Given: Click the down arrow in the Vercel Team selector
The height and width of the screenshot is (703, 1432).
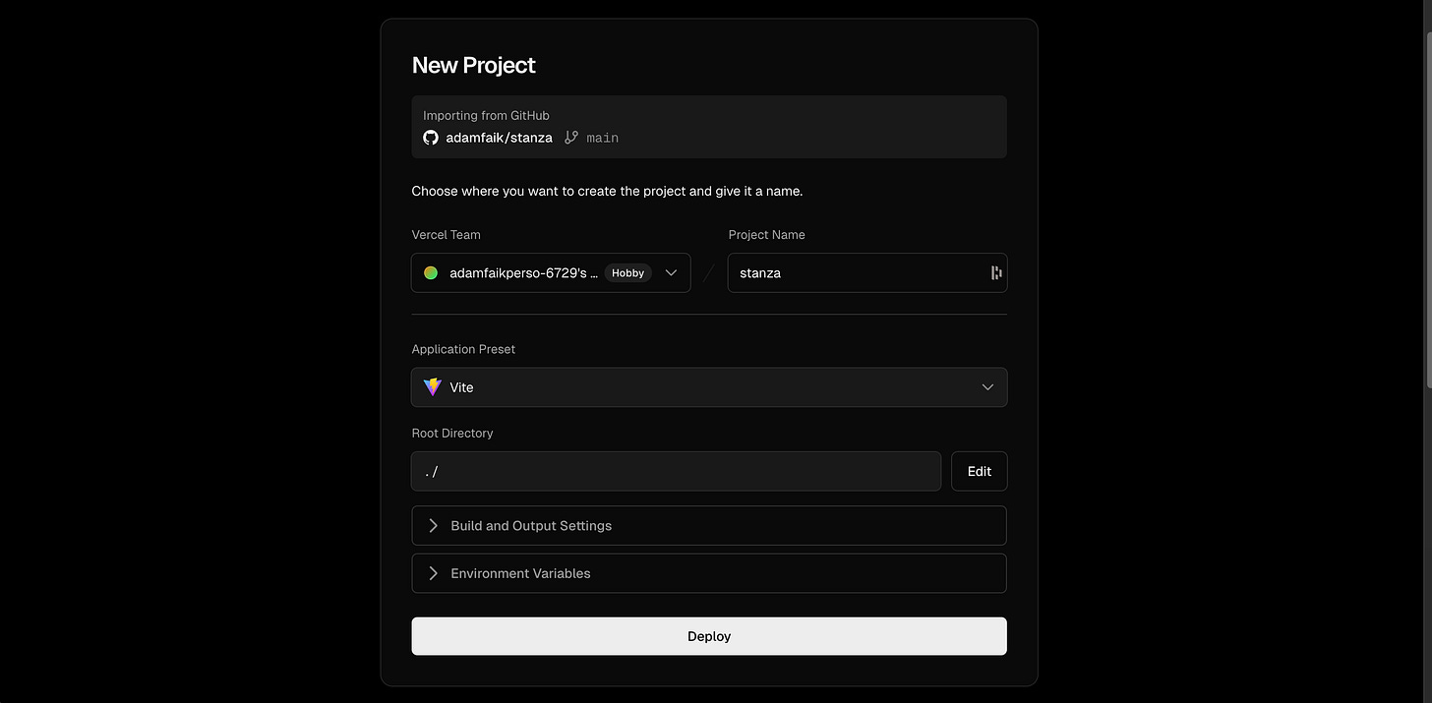Looking at the screenshot, I should [671, 272].
